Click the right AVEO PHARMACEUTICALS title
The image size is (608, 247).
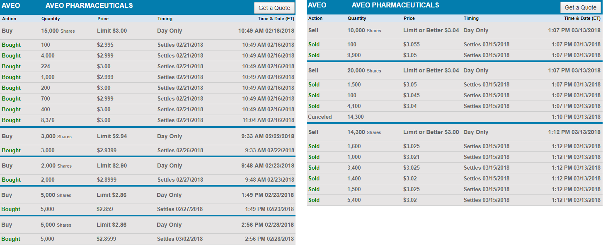tap(395, 5)
